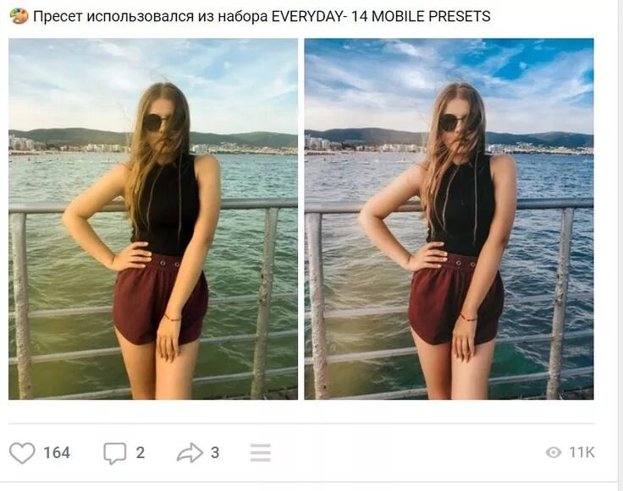
Task: Like the post with the heart icon
Action: tap(22, 452)
